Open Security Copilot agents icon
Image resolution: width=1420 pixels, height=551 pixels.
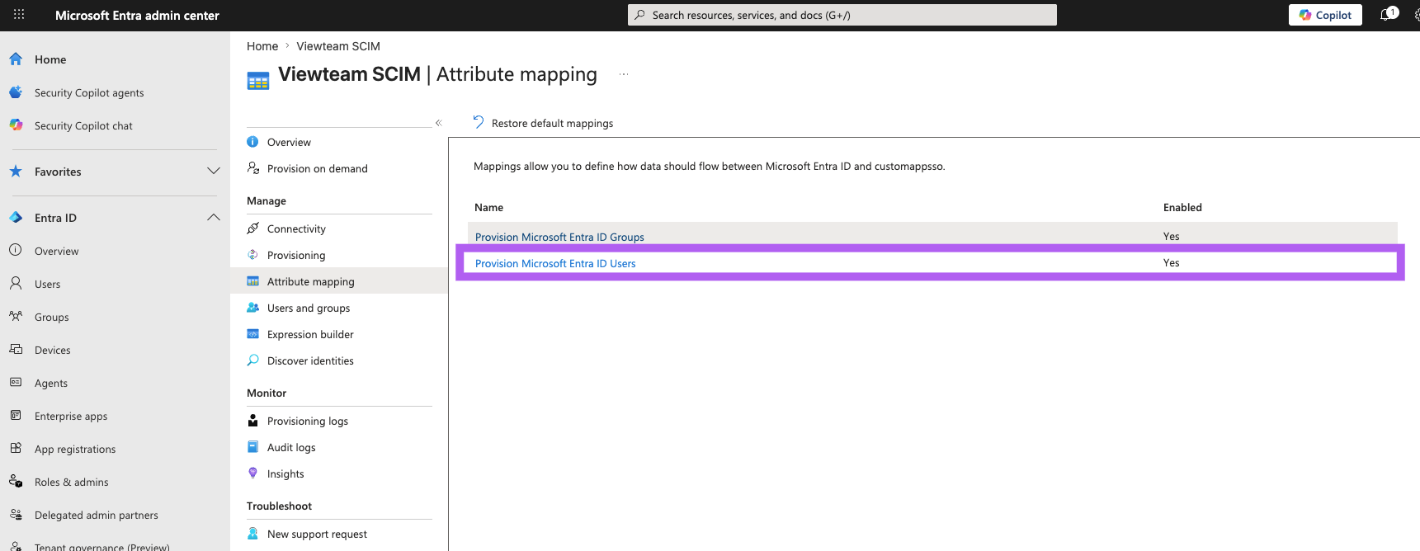point(16,92)
